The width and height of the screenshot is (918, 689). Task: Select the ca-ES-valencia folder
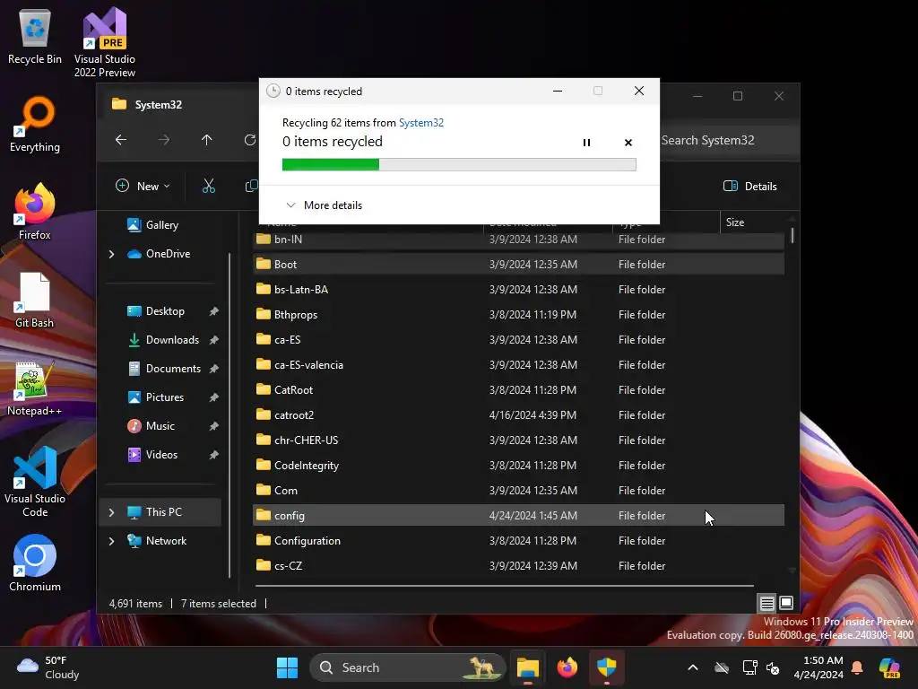click(518, 365)
